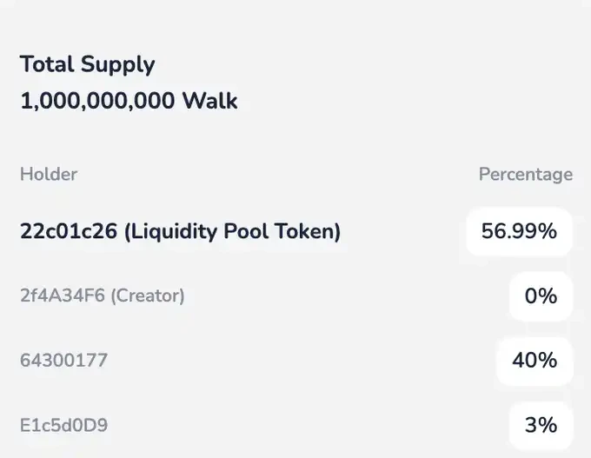591x458 pixels.
Task: Click the 3% percentage badge
Action: tap(540, 425)
